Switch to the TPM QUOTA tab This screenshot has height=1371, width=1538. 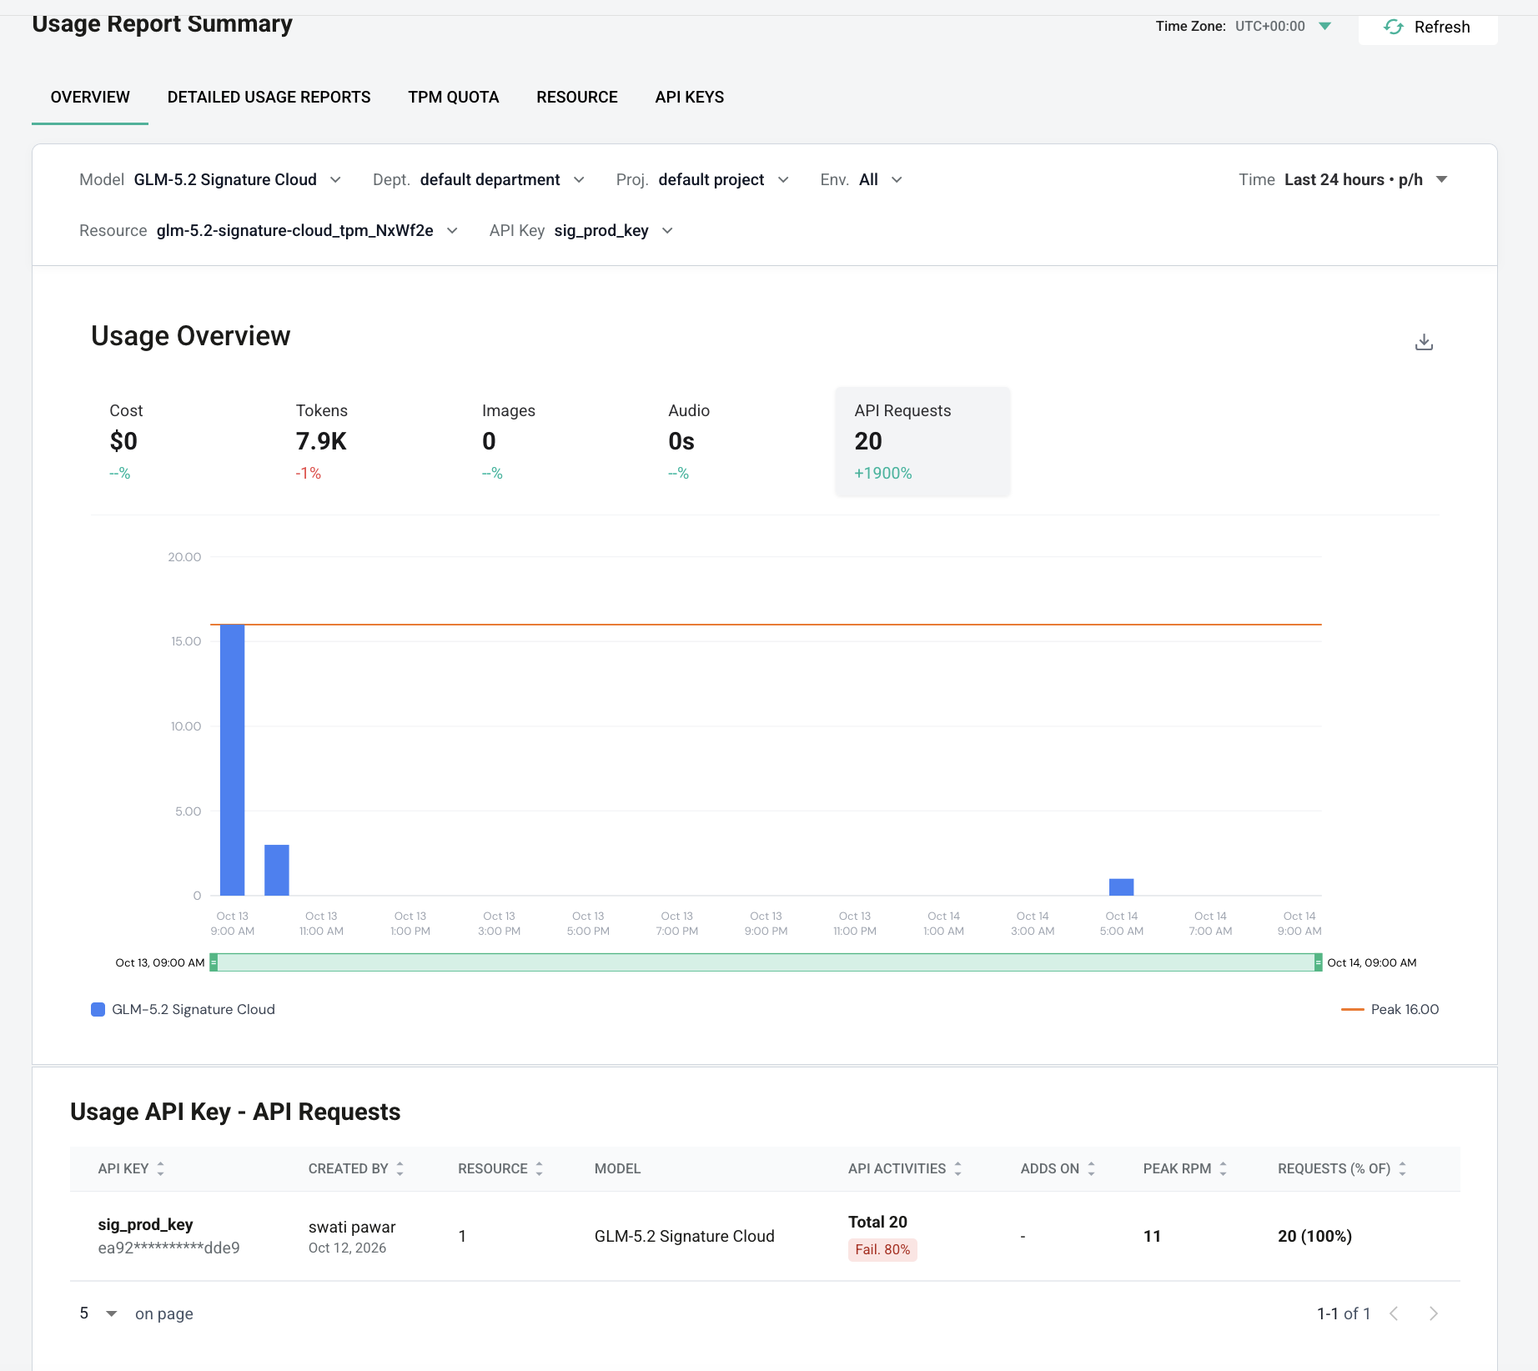pos(454,98)
